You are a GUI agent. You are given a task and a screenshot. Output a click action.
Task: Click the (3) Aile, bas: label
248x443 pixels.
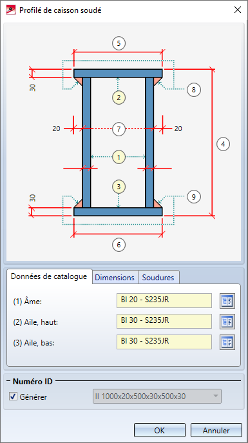click(33, 344)
